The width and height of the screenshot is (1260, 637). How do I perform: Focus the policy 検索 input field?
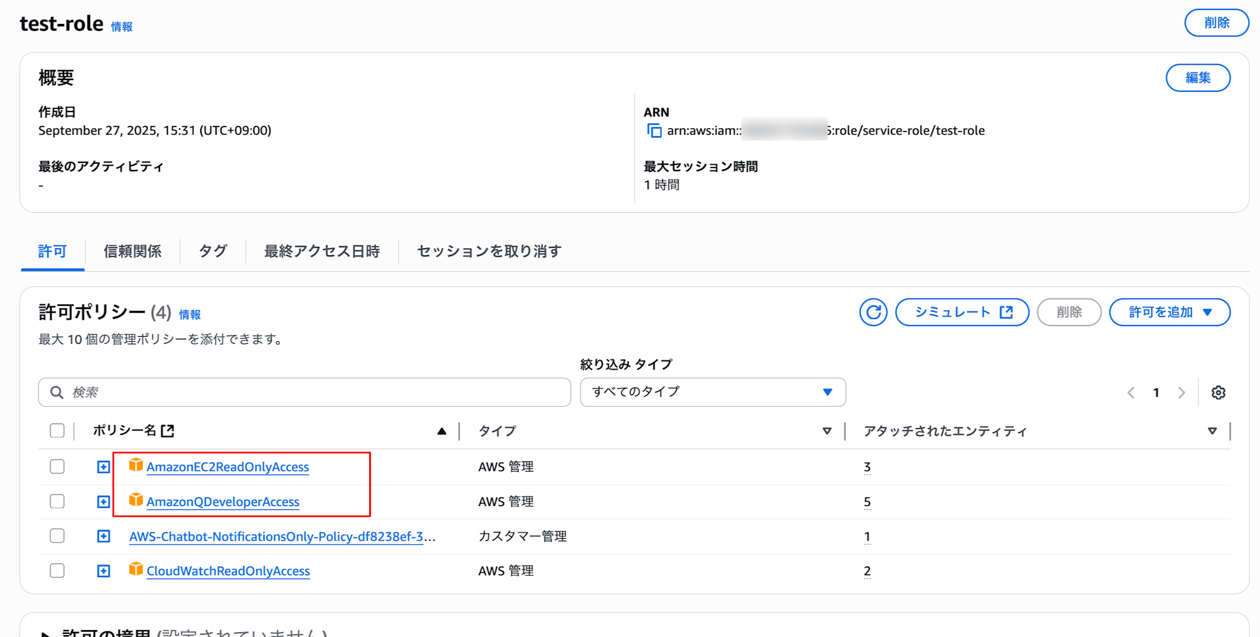(304, 392)
